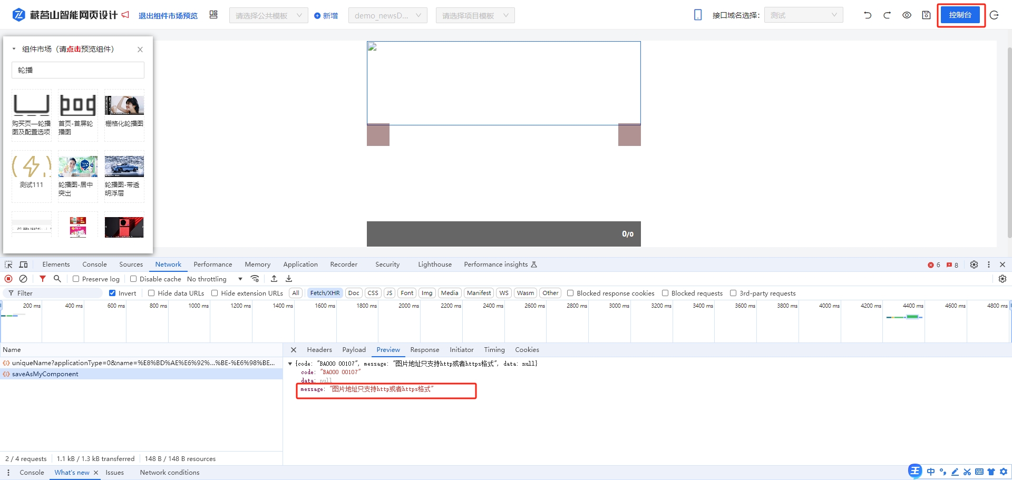Open the project template dropdown
Image resolution: width=1012 pixels, height=480 pixels.
point(475,15)
